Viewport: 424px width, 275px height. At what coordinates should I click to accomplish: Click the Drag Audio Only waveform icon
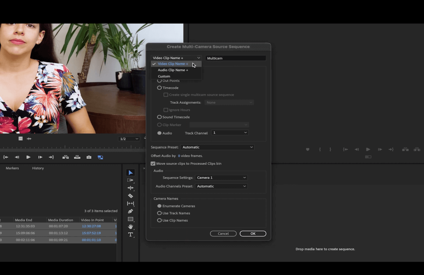(29, 139)
